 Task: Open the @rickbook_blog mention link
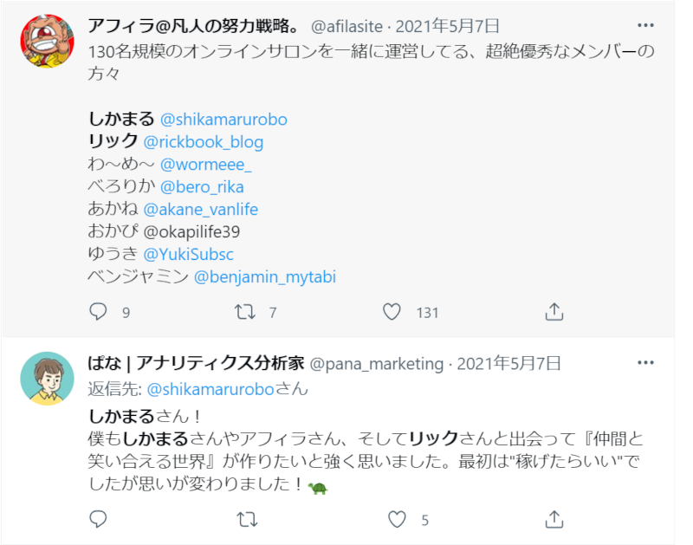[x=203, y=142]
